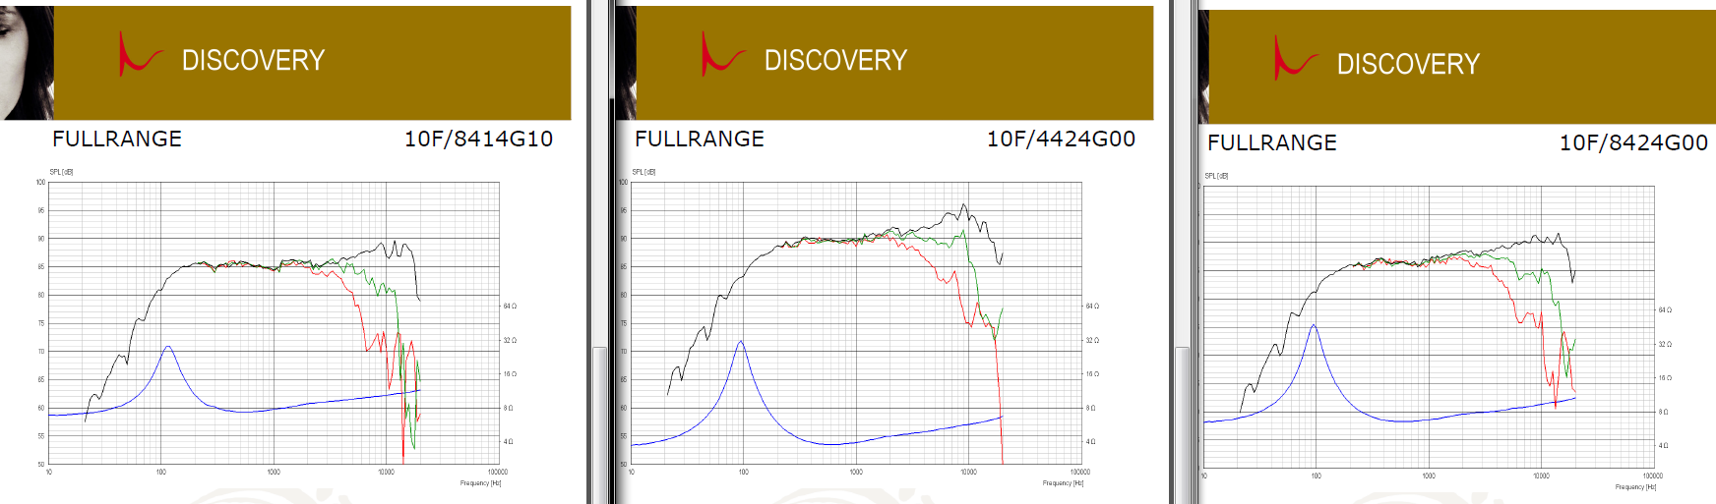Screen dimensions: 1716x504
Task: Click the red logo in the 10F/4424G00 datasheet header
Action: (x=722, y=54)
